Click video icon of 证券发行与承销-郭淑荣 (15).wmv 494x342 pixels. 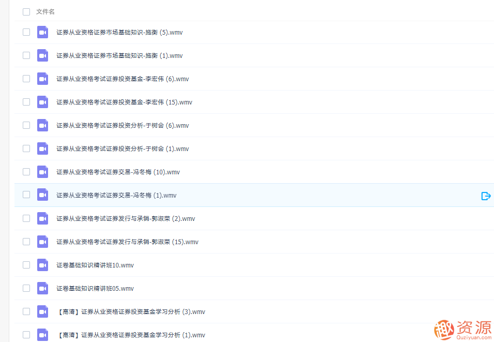(x=42, y=242)
